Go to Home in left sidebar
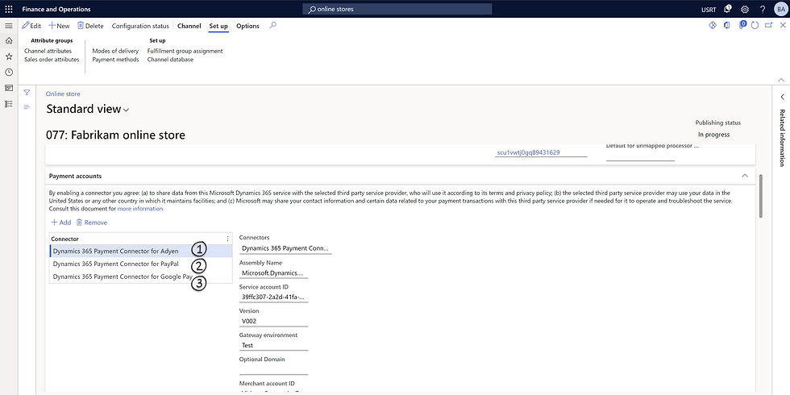The width and height of the screenshot is (790, 395). [x=9, y=41]
